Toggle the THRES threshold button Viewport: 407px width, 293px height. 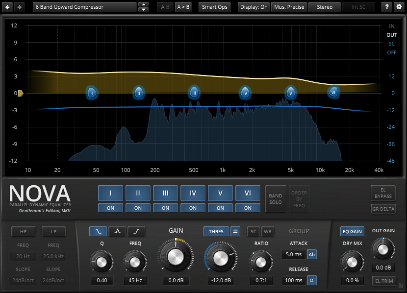(x=216, y=231)
